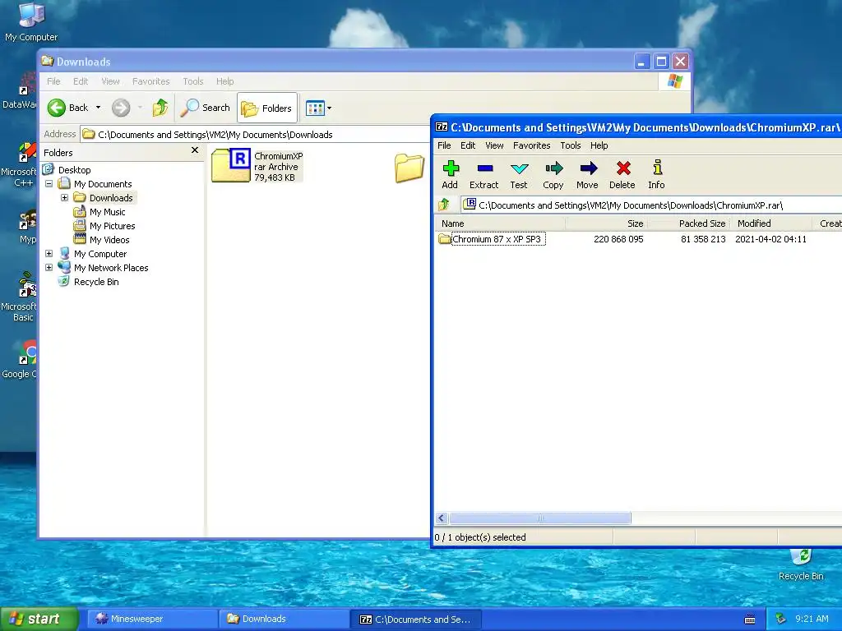
Task: Click the 7-Zip address path field
Action: (651, 205)
